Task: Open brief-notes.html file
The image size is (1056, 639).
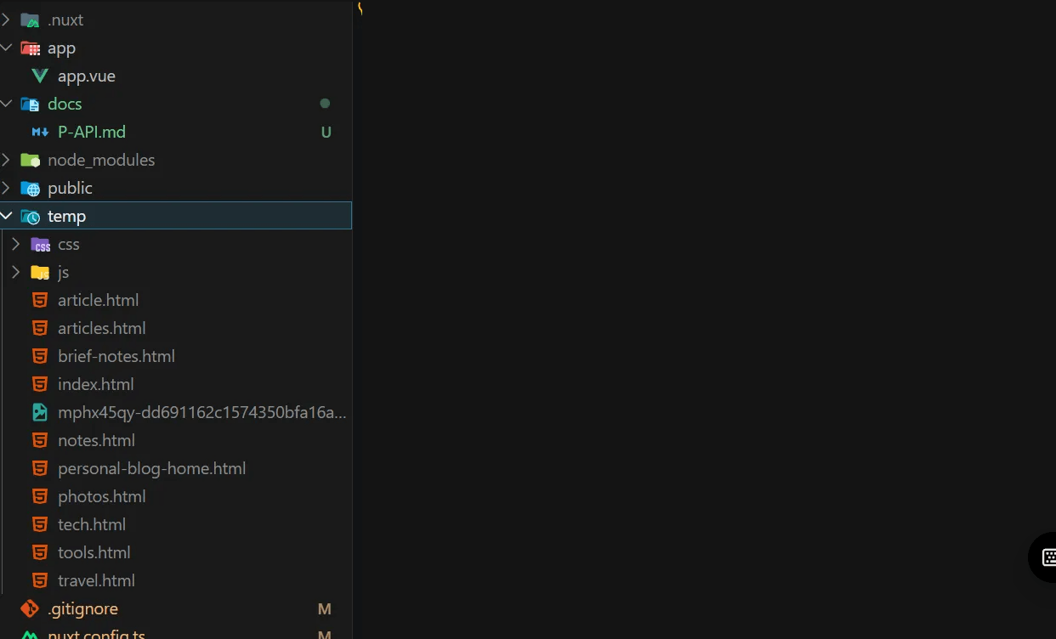Action: pyautogui.click(x=116, y=356)
